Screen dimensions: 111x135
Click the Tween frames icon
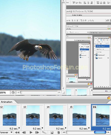coord(44,133)
